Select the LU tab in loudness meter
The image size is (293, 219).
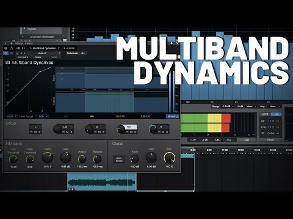coord(276,114)
